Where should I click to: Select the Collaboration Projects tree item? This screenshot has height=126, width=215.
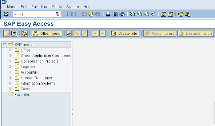[40, 61]
